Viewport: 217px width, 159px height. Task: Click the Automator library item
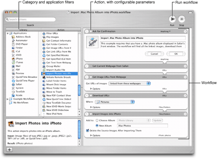point(22,41)
